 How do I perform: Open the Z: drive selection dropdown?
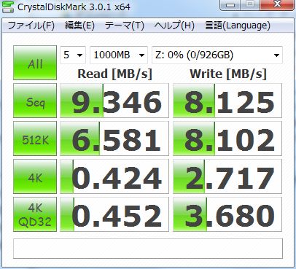[x=217, y=55]
